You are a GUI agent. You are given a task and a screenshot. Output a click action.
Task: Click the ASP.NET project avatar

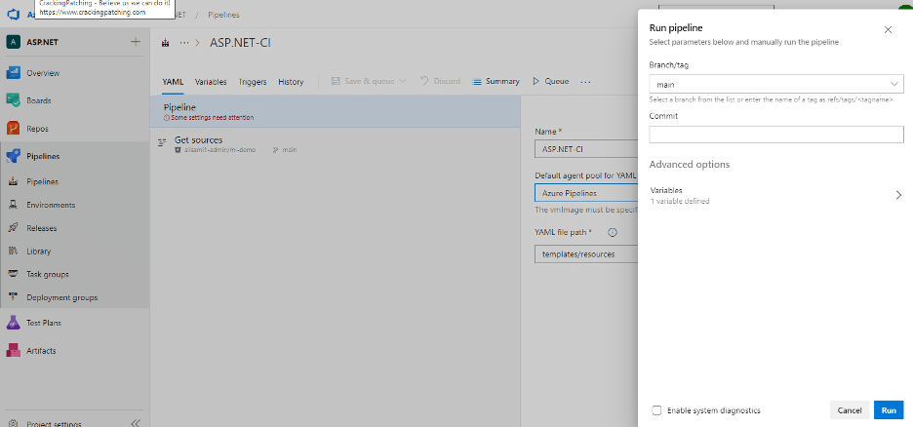[14, 42]
